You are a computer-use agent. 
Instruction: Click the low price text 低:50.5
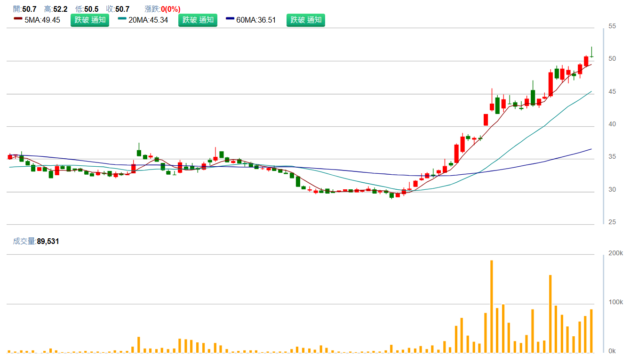87,9
